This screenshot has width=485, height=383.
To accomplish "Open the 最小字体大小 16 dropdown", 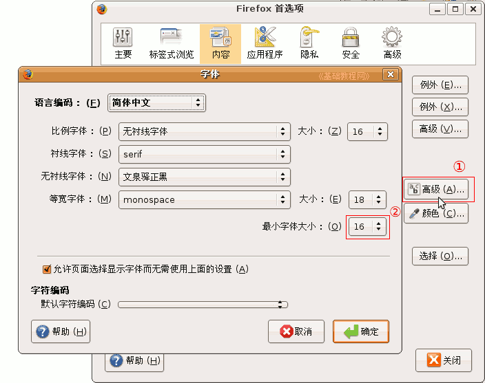I will click(x=367, y=227).
